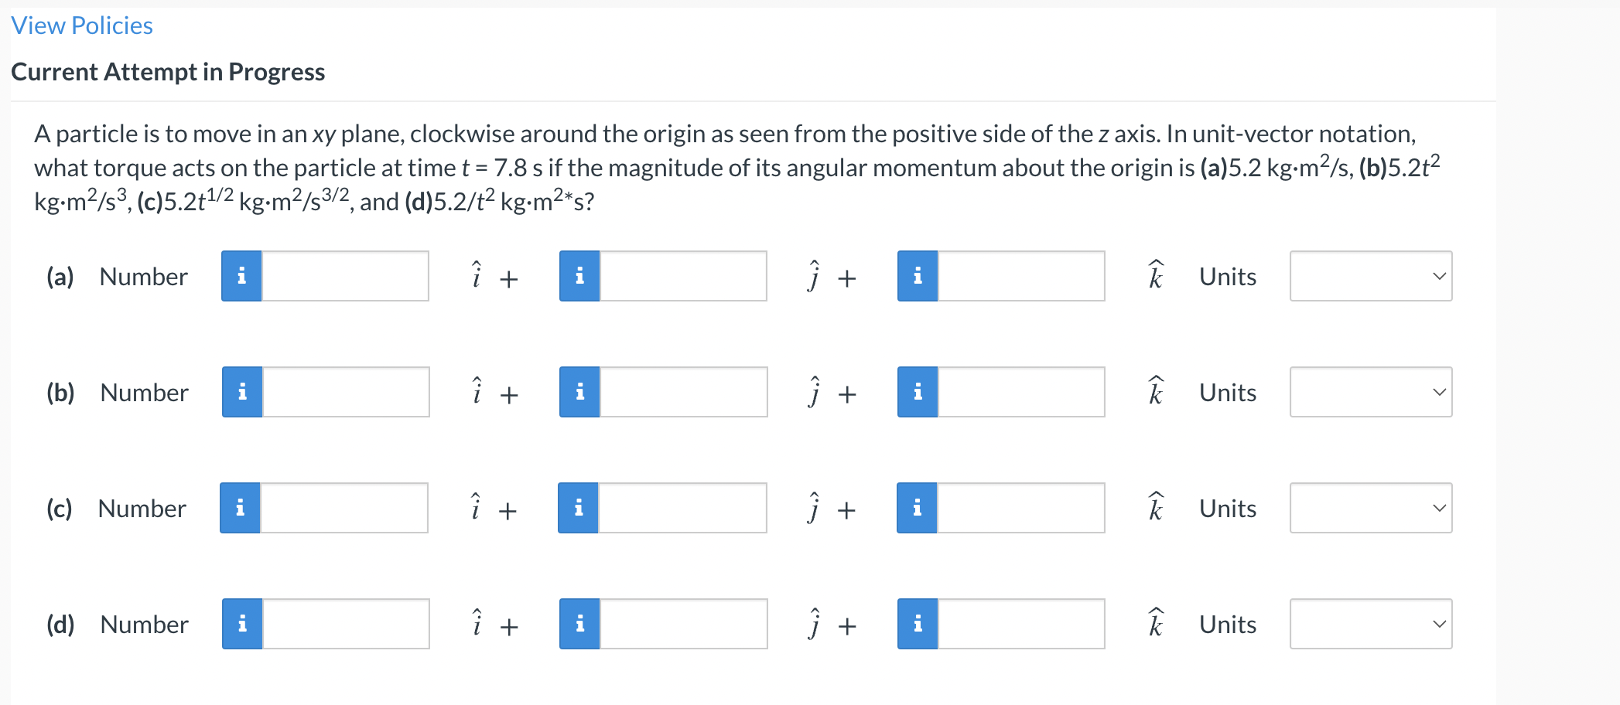Click the info icon for part (d) k-component
The image size is (1620, 705).
[918, 624]
